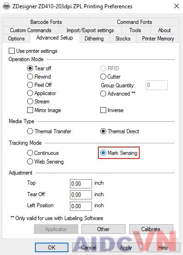Click the Media Type section label
This screenshot has width=183, height=255.
pyautogui.click(x=22, y=121)
